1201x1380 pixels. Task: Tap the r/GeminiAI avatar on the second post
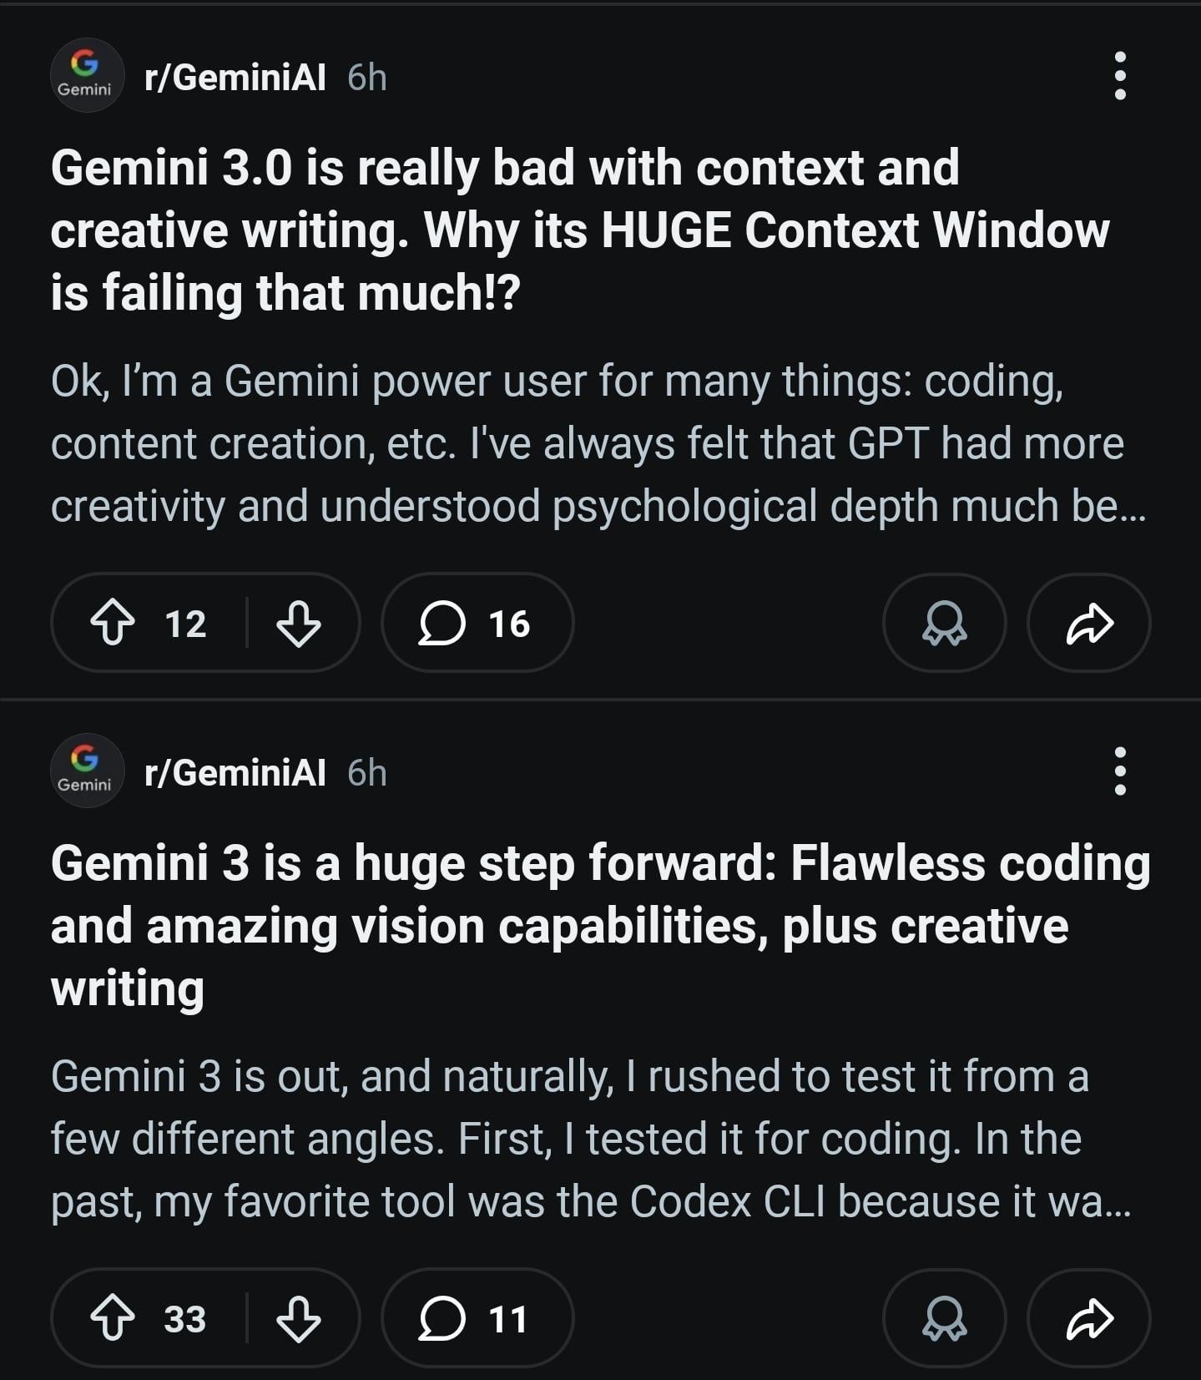click(87, 771)
